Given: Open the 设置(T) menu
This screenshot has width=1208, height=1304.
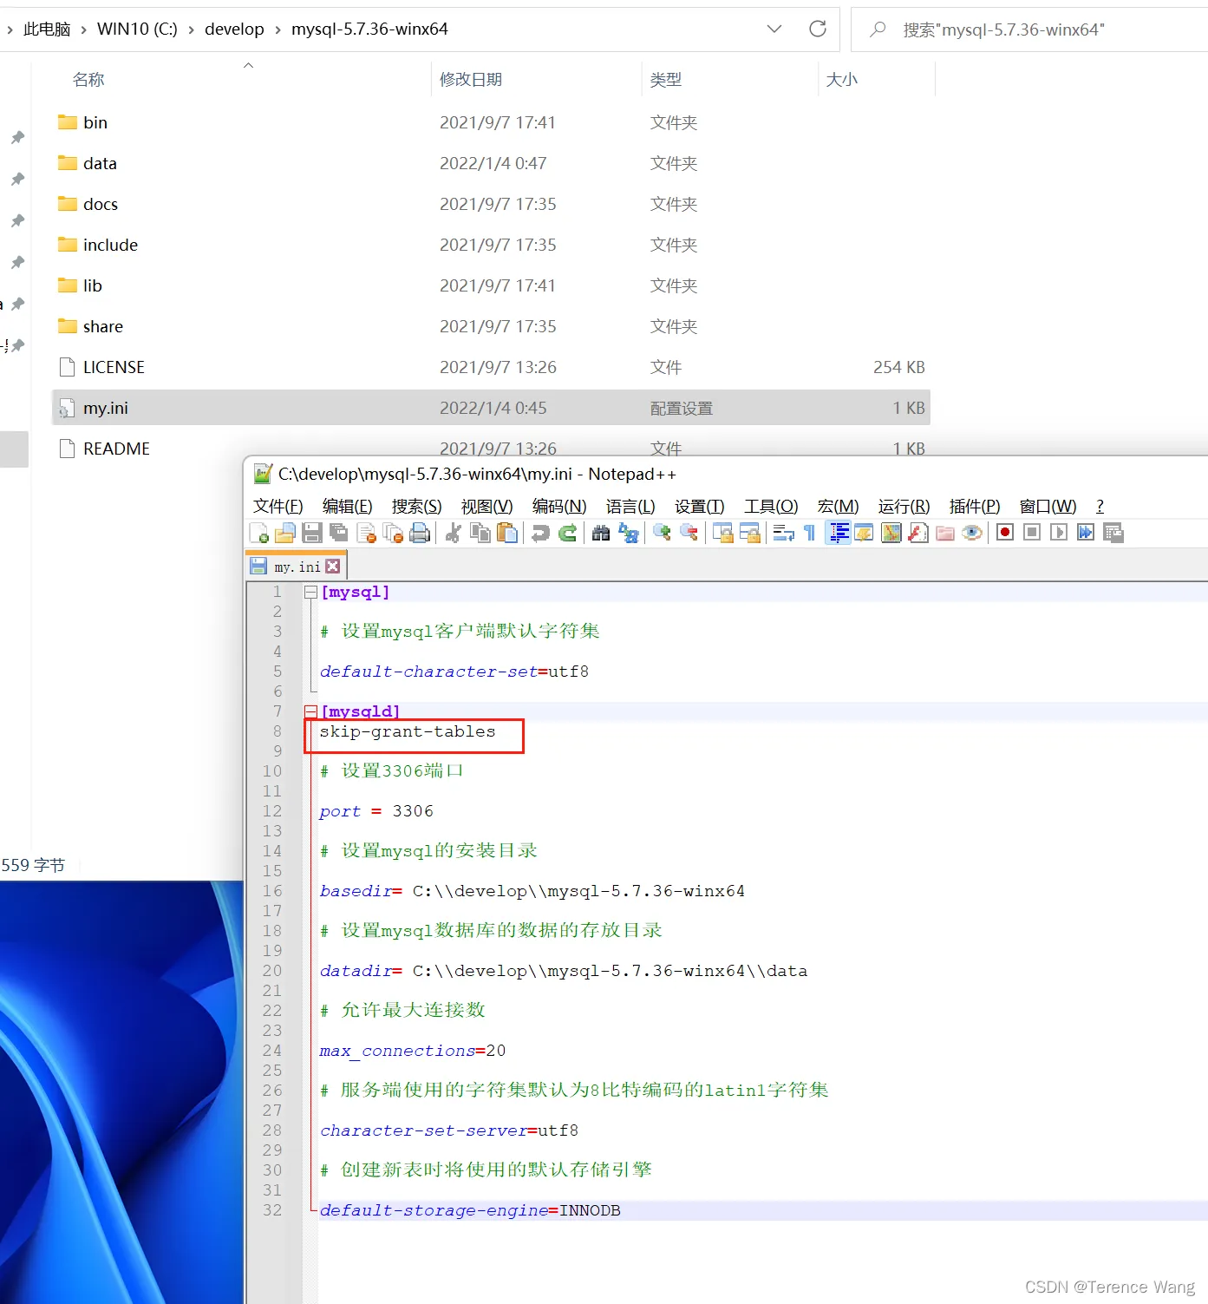Looking at the screenshot, I should tap(699, 506).
